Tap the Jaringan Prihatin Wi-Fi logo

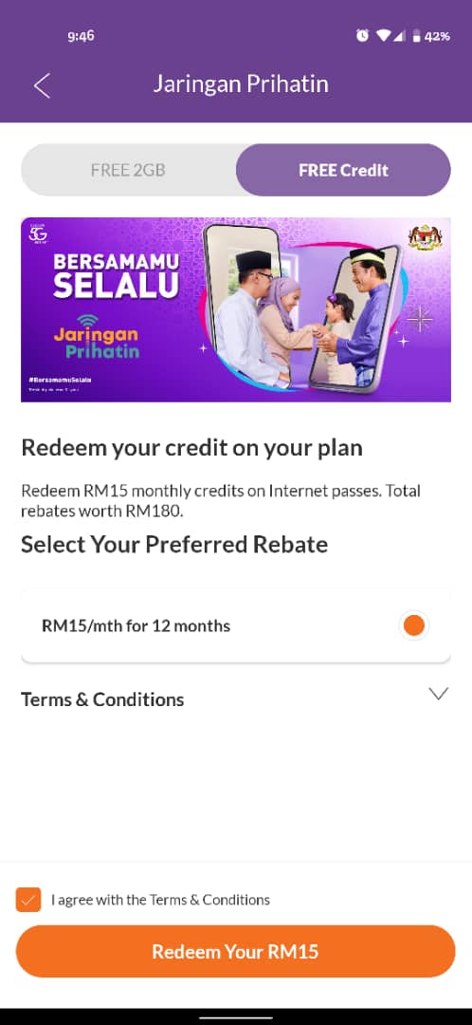click(96, 336)
